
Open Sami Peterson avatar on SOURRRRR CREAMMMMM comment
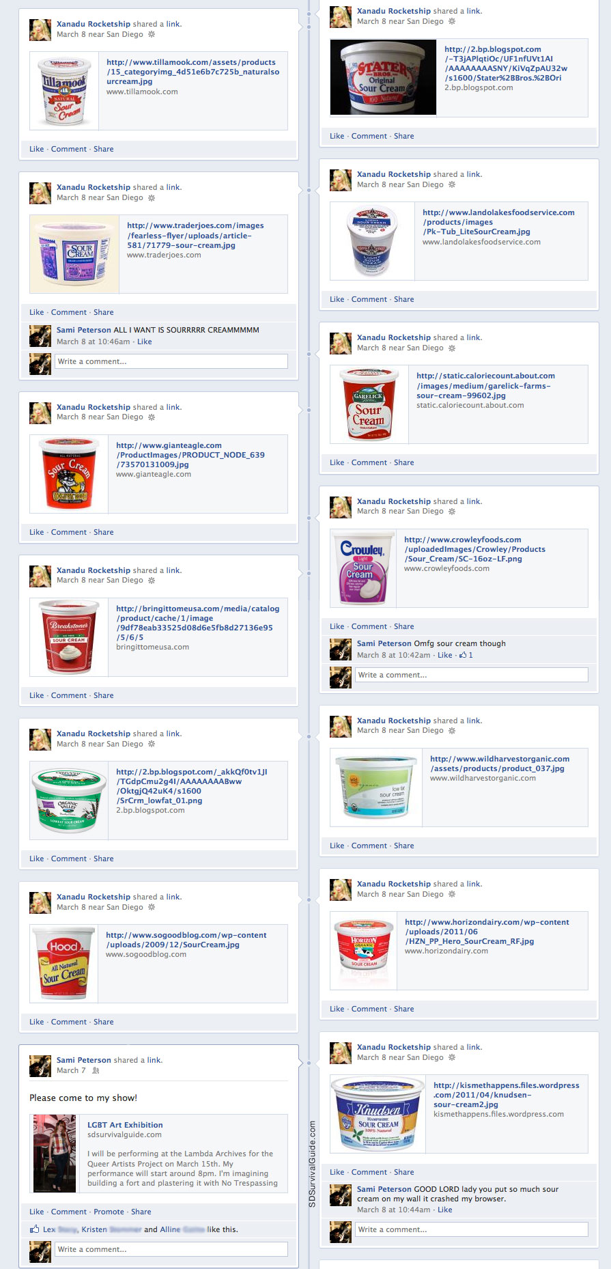click(40, 336)
